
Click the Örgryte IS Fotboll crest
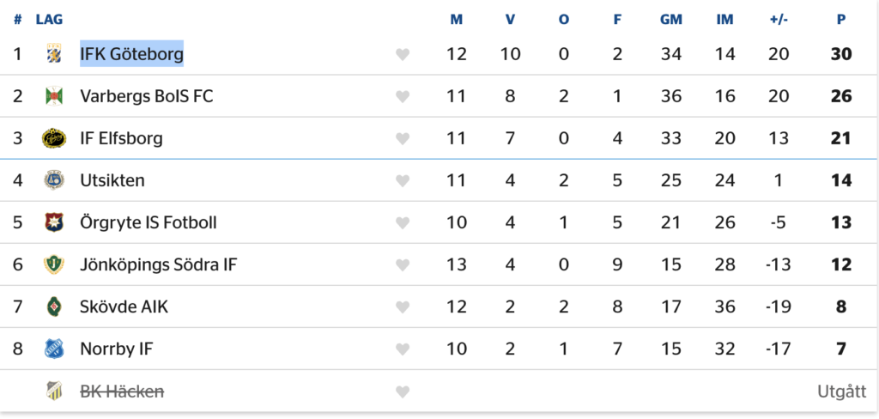coord(54,222)
